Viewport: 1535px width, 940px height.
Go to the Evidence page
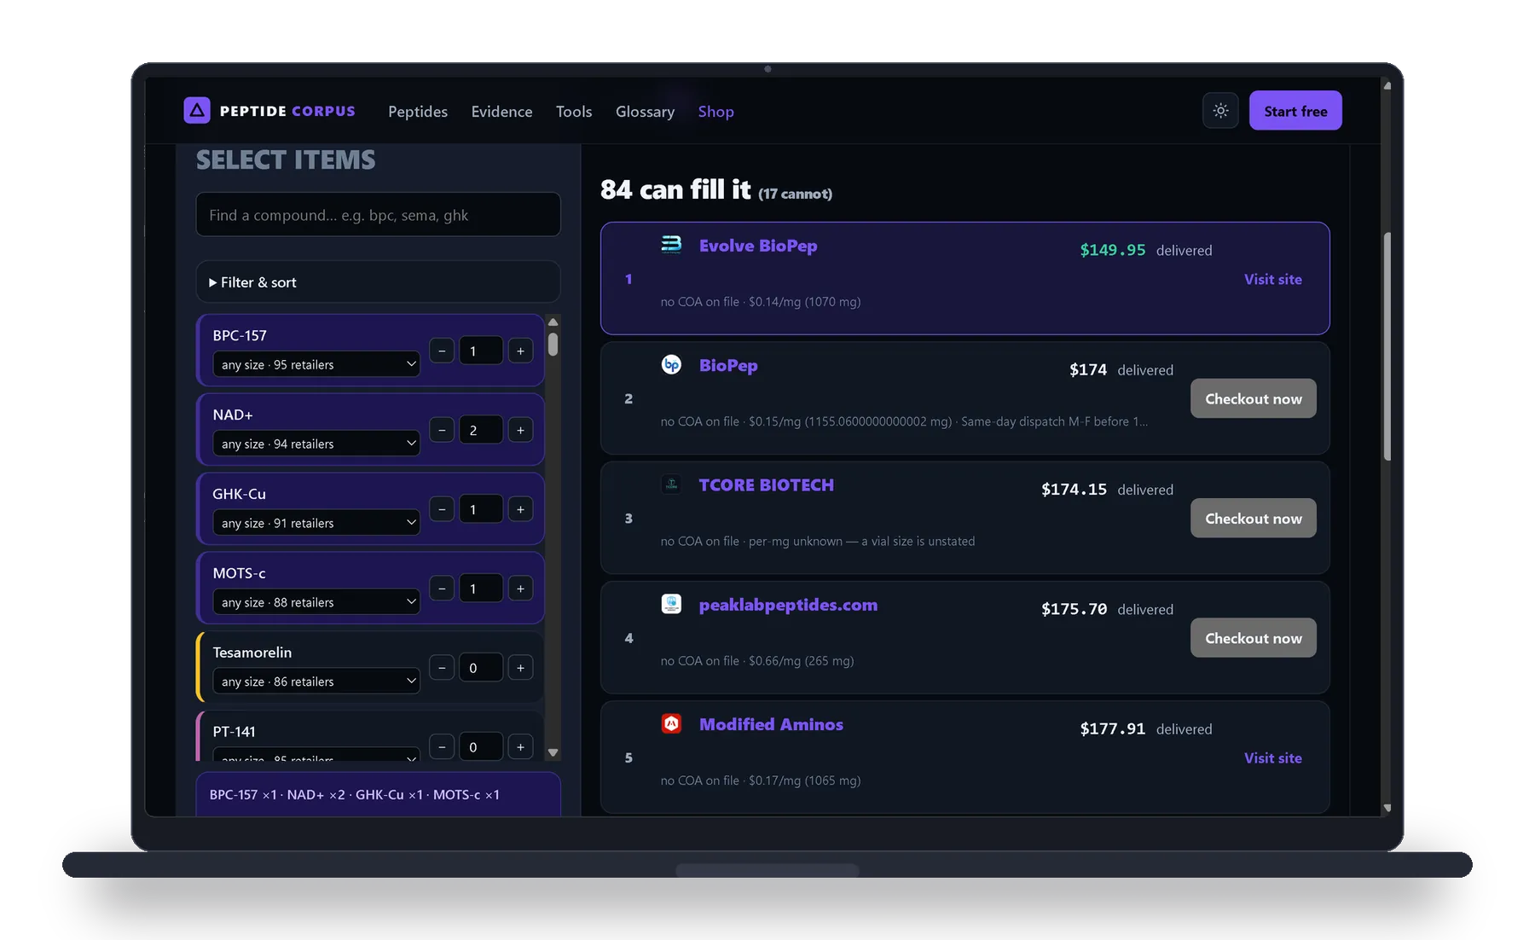pos(501,111)
